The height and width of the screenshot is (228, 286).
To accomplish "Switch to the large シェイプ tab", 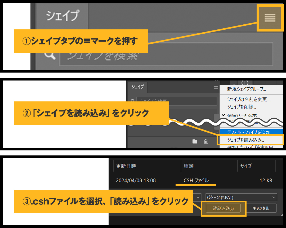I will pyautogui.click(x=62, y=16).
